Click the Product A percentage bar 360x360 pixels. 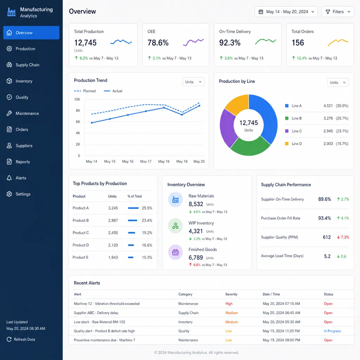[133, 208]
